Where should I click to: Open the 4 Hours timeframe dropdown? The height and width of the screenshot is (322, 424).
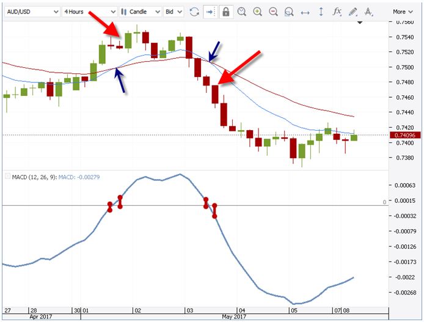pyautogui.click(x=90, y=12)
